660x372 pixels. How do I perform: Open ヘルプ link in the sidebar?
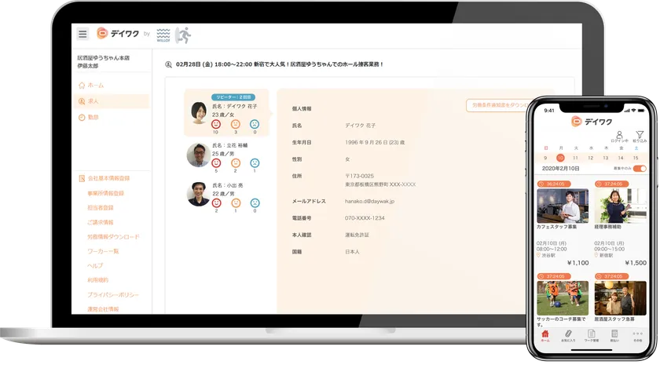pos(95,265)
